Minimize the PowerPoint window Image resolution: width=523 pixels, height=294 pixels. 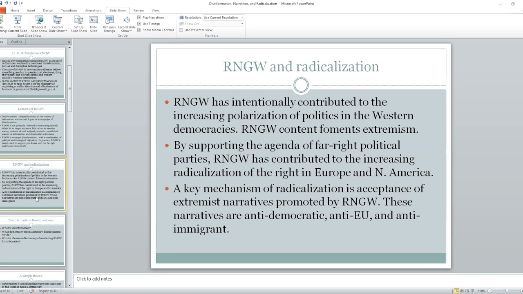(500, 4)
